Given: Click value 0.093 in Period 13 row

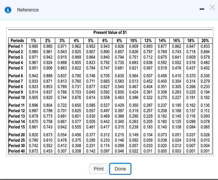Looking at the screenshot, I should click(205, 116).
